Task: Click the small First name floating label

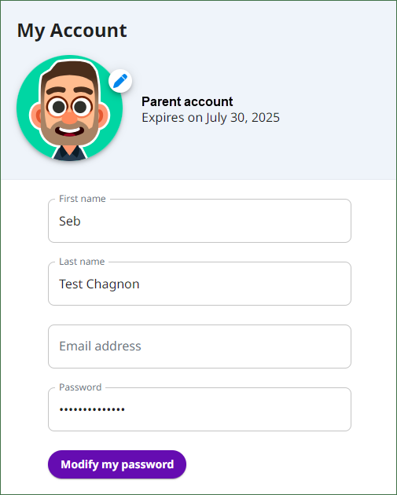Action: [82, 199]
